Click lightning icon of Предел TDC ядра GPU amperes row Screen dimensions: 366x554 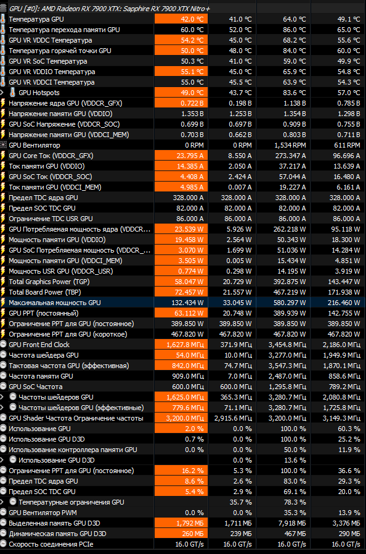pyautogui.click(x=3, y=198)
